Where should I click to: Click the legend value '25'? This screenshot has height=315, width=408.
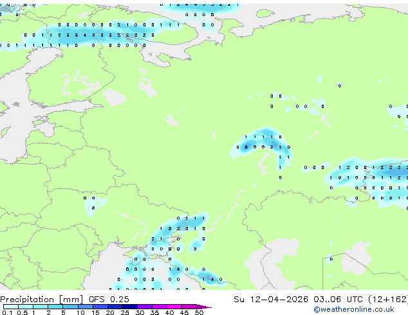click(x=125, y=312)
